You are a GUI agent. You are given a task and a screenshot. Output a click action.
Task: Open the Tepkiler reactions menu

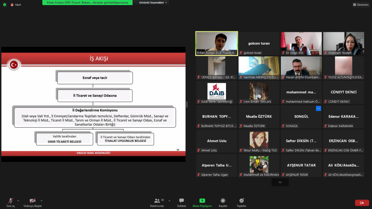click(x=241, y=202)
